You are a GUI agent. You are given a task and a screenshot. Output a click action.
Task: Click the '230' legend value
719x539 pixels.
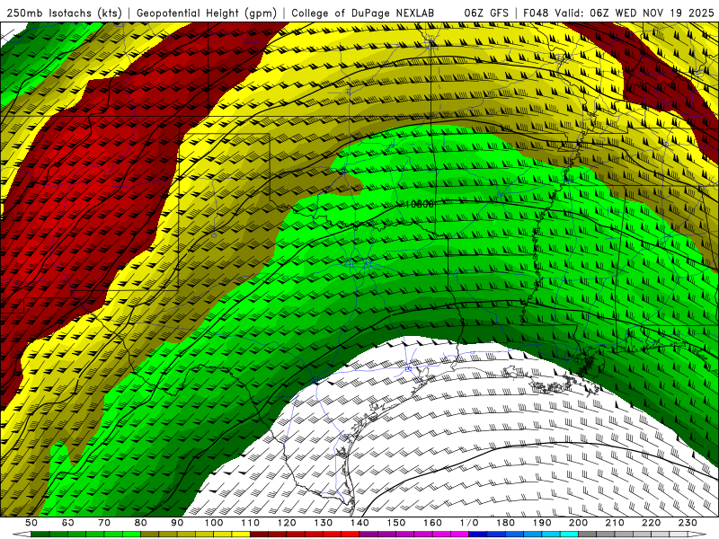[688, 523]
